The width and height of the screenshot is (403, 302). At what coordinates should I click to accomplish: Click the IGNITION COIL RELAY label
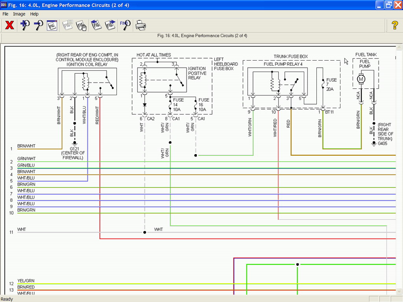tap(87, 64)
